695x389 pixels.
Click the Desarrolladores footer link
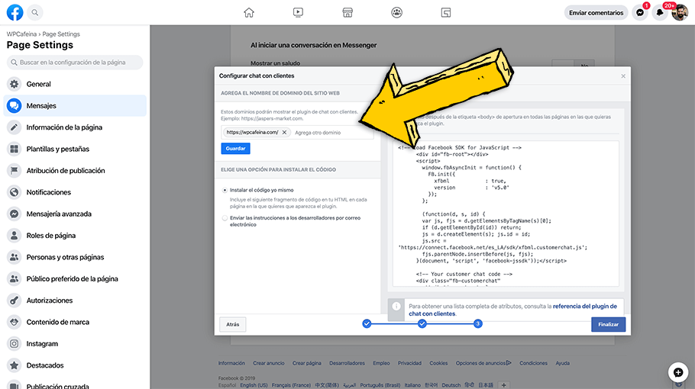click(347, 363)
